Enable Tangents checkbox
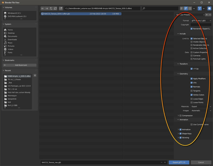Viewport: 213px width, 166px height. coord(191,91)
